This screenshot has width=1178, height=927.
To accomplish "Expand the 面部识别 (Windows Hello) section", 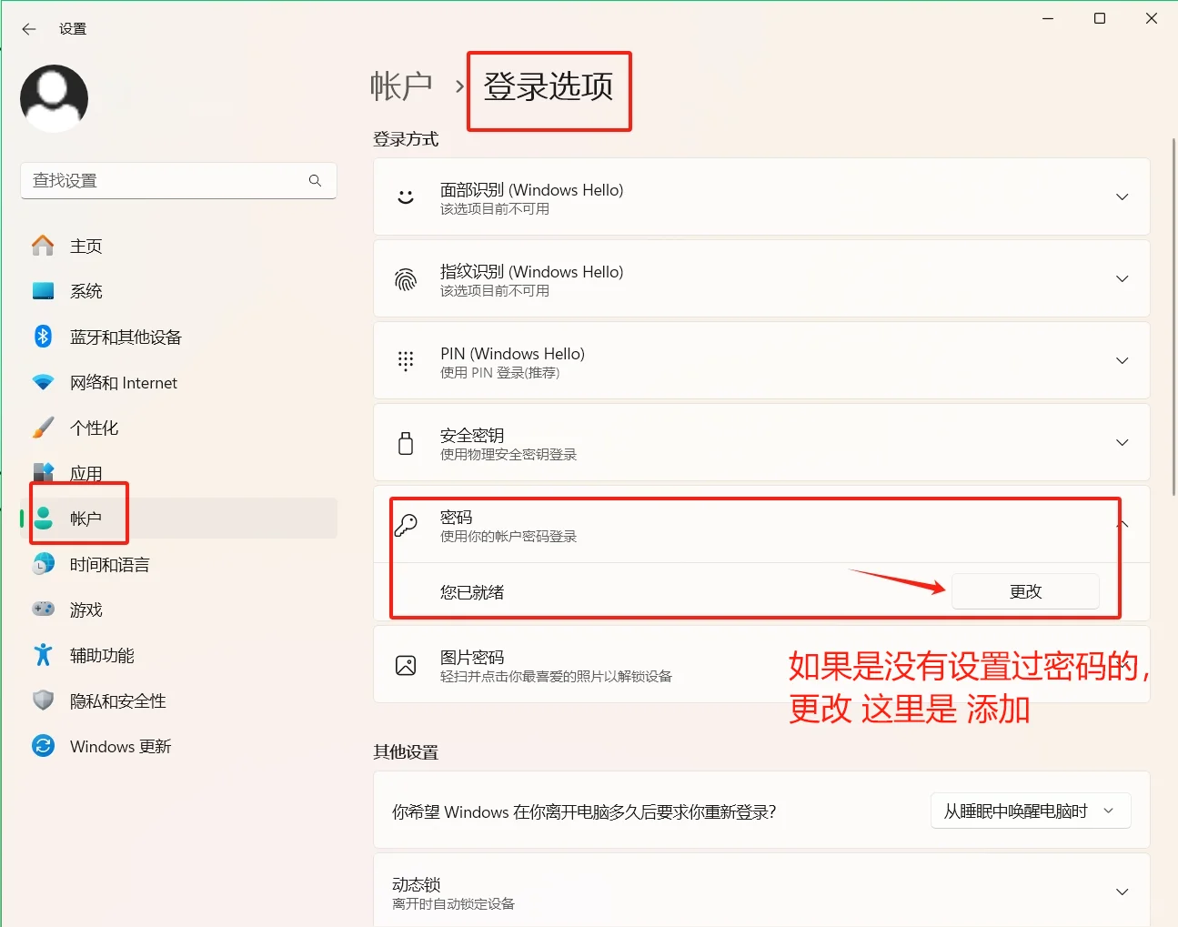I will [1122, 196].
